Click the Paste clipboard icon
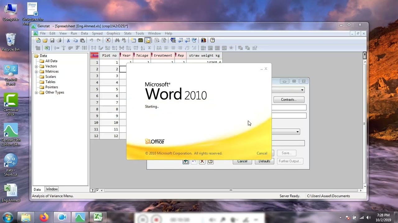This screenshot has width=398, height=223. click(82, 40)
